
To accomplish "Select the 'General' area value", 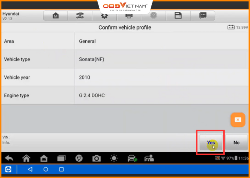I will point(87,41).
